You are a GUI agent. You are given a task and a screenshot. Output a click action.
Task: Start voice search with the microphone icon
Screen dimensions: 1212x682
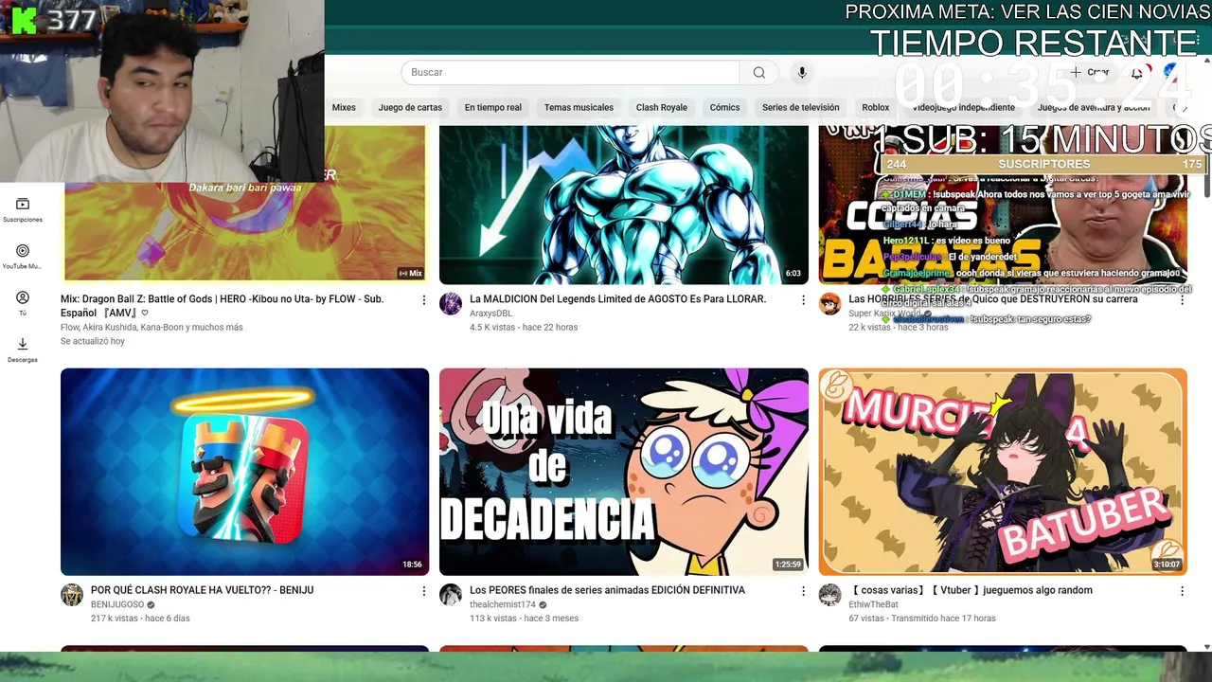coord(802,73)
